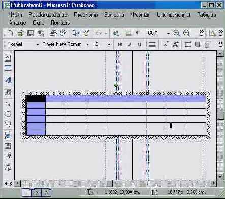Toggle special characters paragraph mark
This screenshot has width=225, height=199.
pos(138,33)
